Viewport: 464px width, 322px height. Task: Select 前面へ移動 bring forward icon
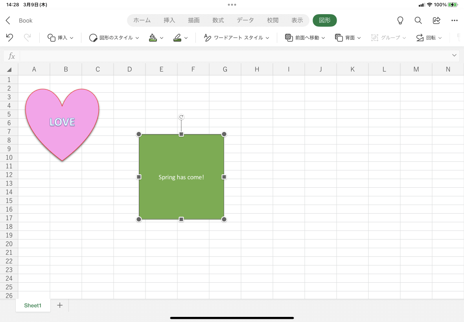[289, 38]
